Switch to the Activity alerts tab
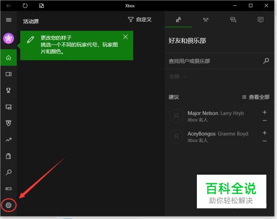The image size is (277, 219). (x=260, y=20)
